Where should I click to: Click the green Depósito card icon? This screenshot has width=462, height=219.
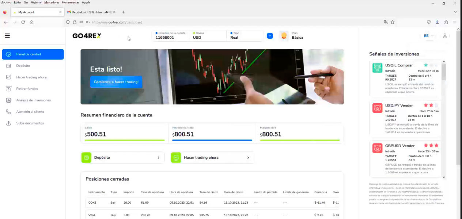86,158
